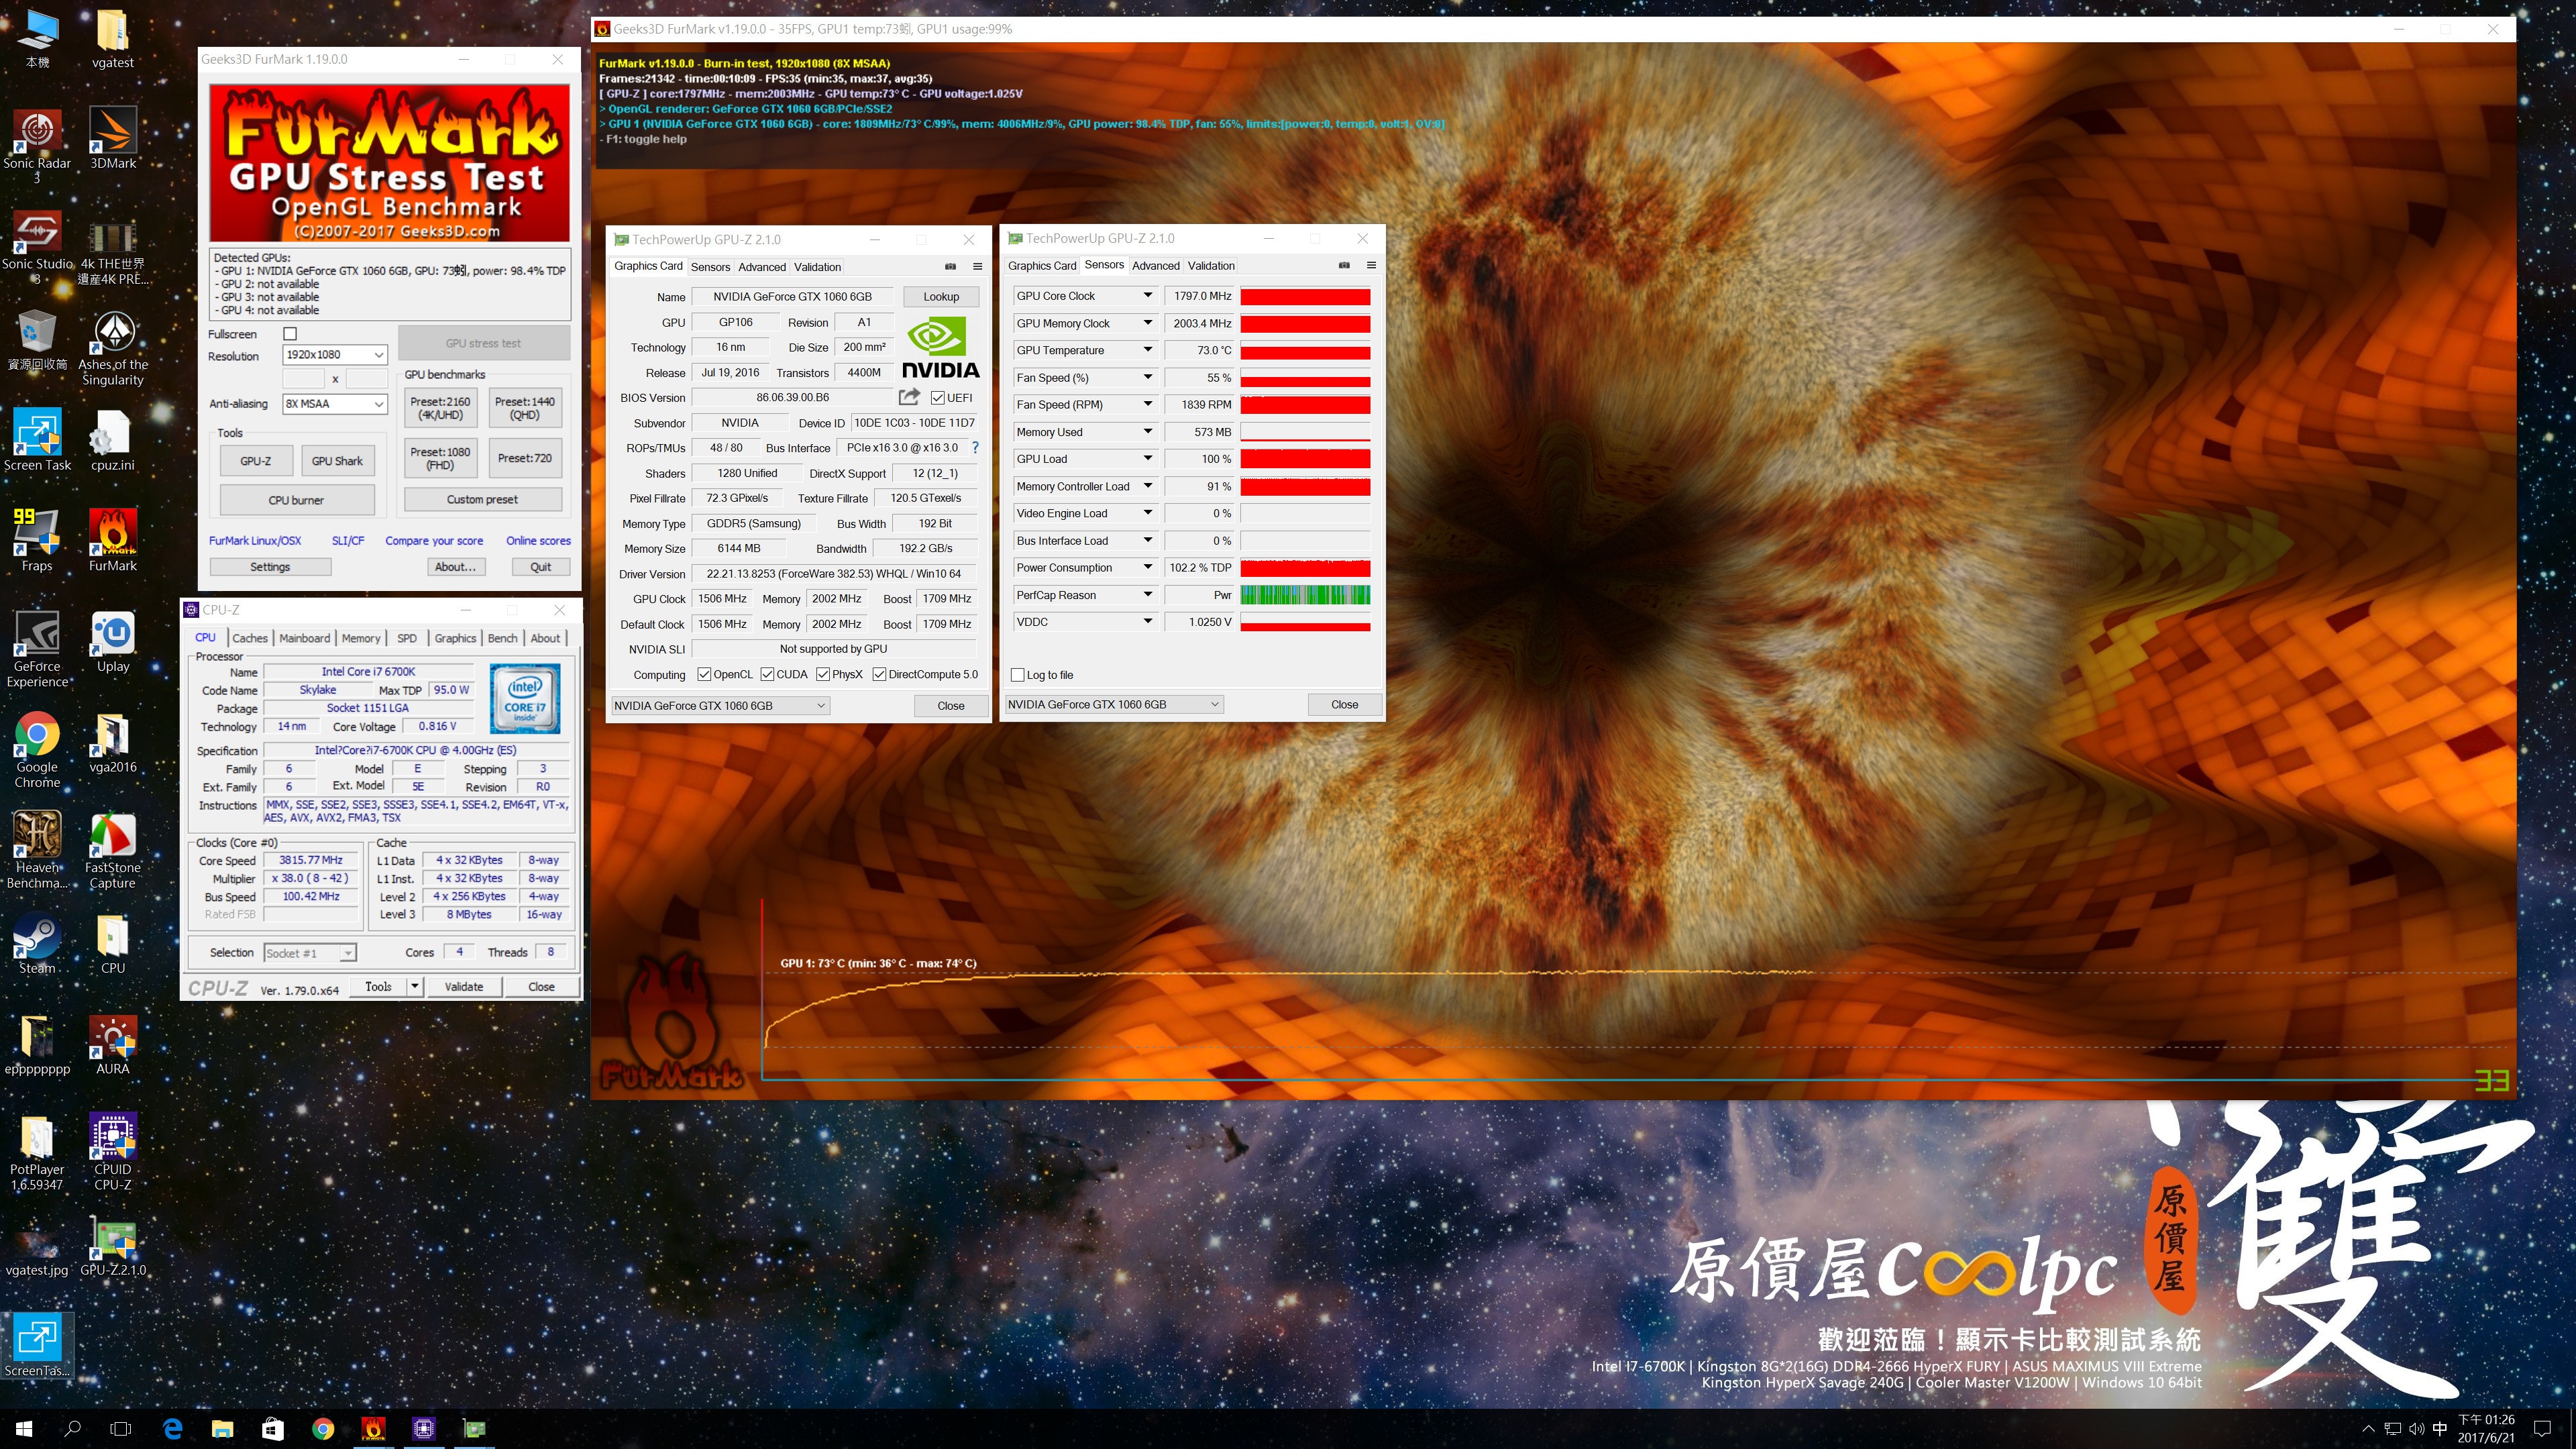The width and height of the screenshot is (2576, 1449).
Task: Open the Resolution 1920x1080 dropdown in FurMark
Action: coord(334,355)
